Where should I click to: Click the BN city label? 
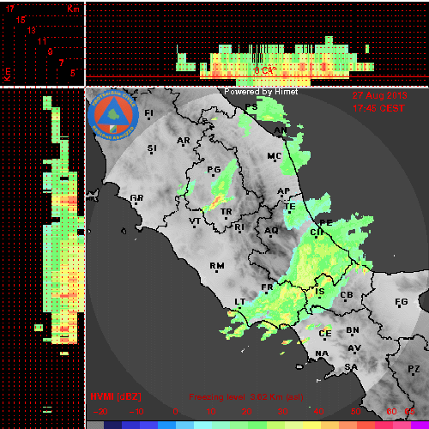(x=353, y=330)
